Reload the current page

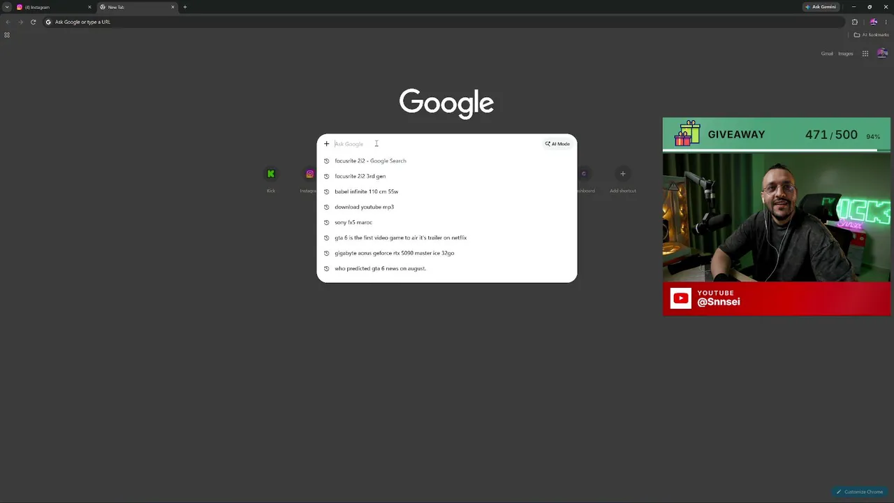33,22
